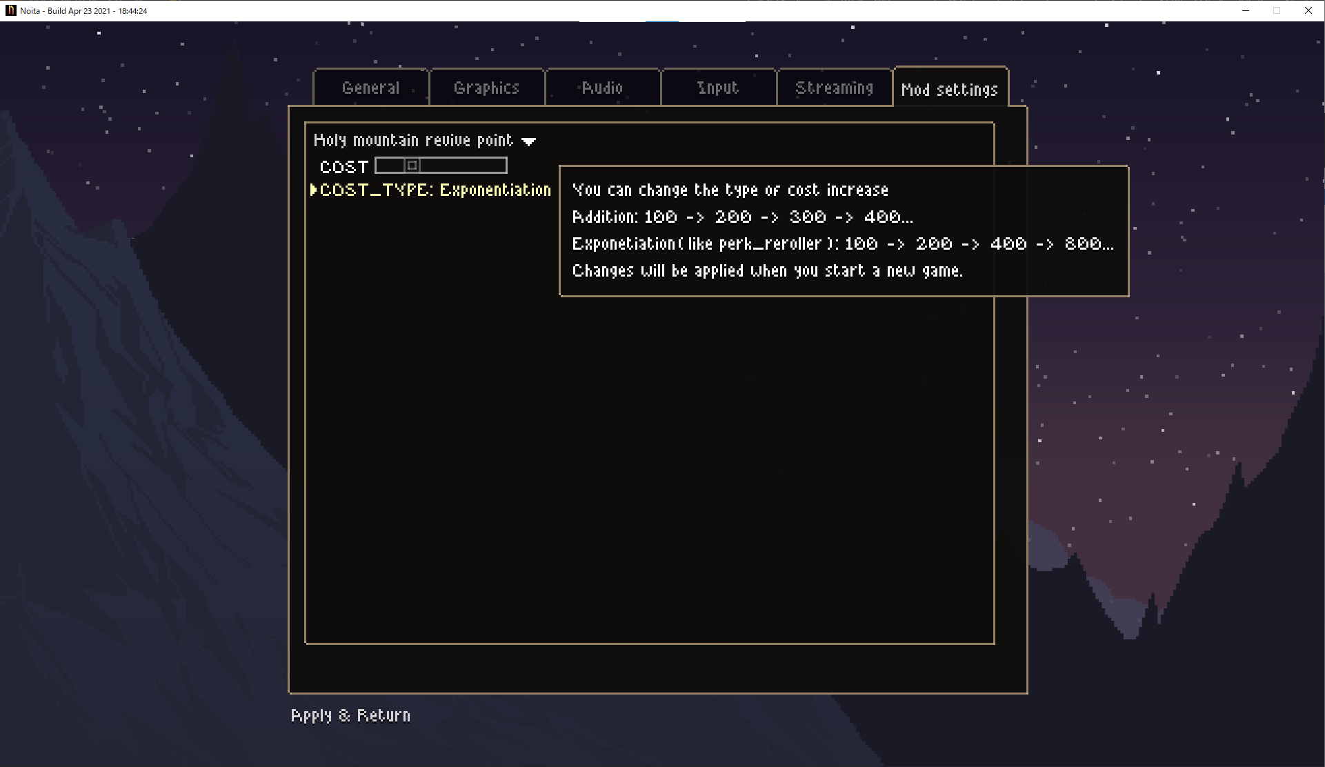Select the Mod settings tab
Screen dimensions: 1325x767
950,89
